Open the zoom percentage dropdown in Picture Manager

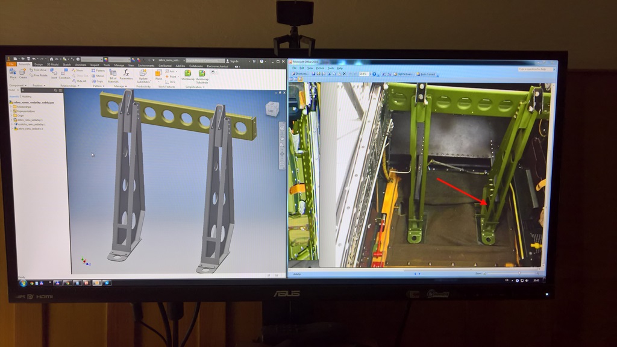[x=370, y=74]
